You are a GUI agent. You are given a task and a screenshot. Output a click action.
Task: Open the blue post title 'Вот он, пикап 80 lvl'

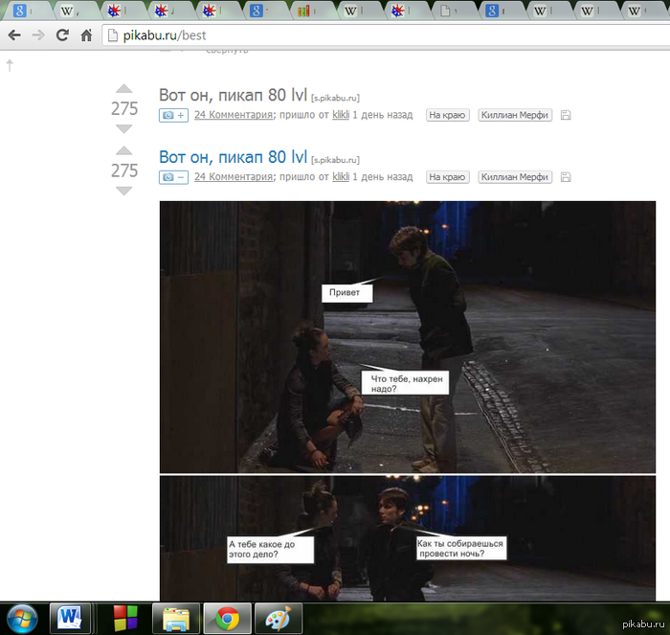pyautogui.click(x=233, y=157)
